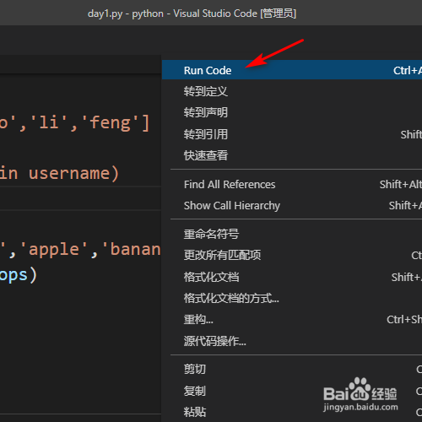The height and width of the screenshot is (422, 422).
Task: Open 格式化文档的方式... option
Action: pyautogui.click(x=292, y=298)
